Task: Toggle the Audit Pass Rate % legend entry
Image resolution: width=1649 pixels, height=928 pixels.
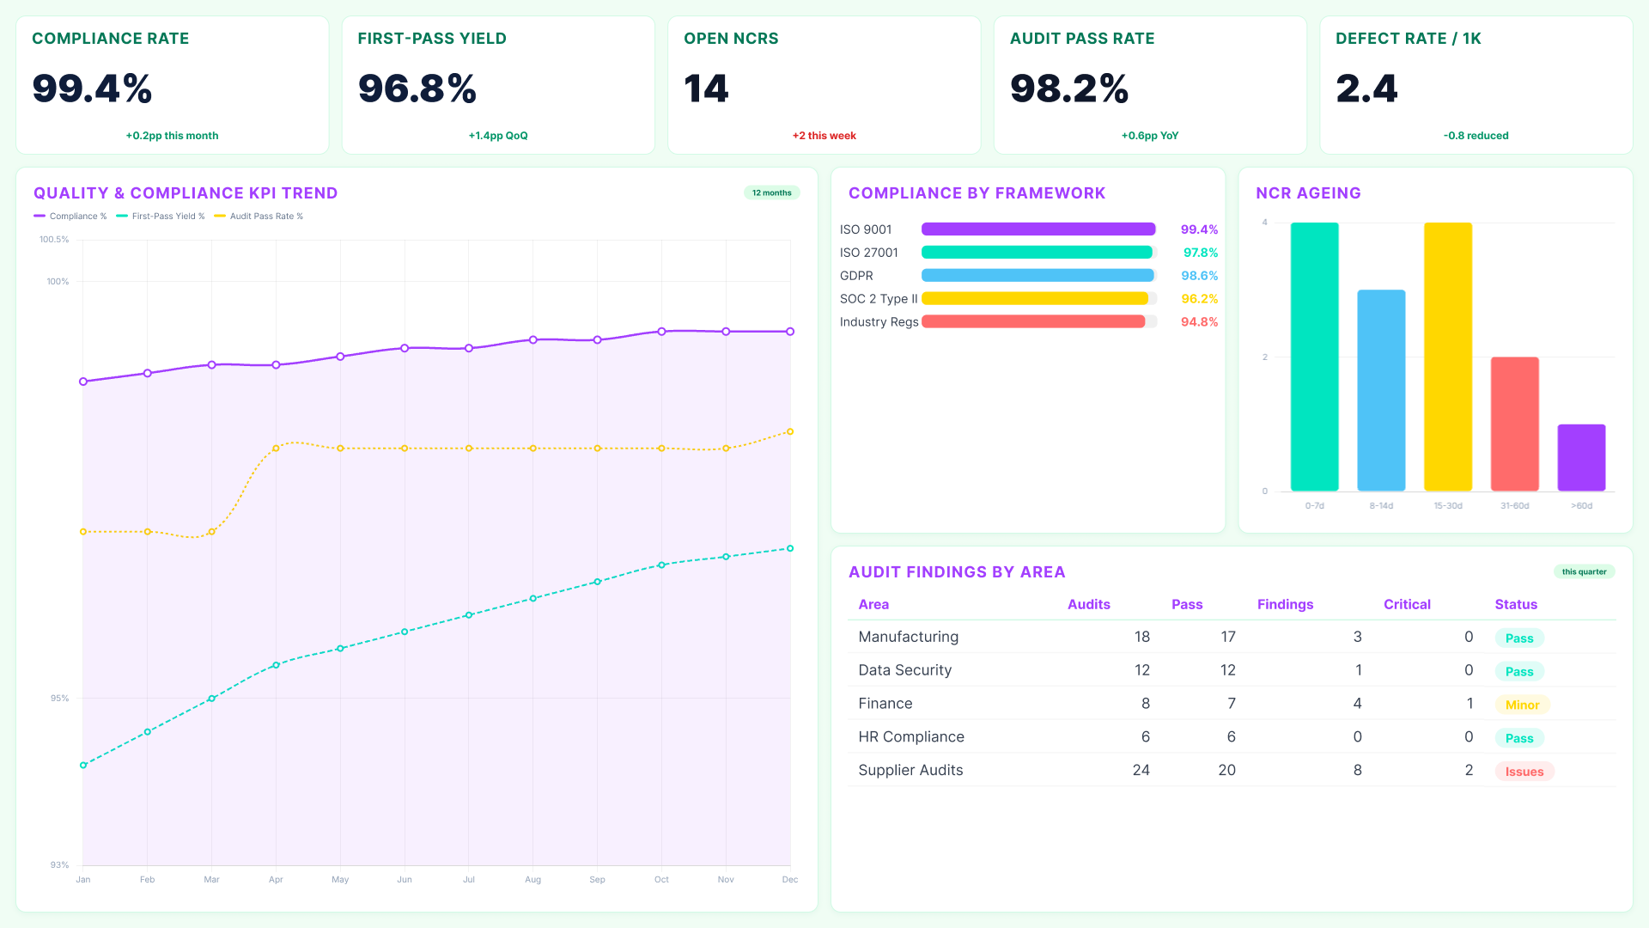Action: [x=259, y=217]
